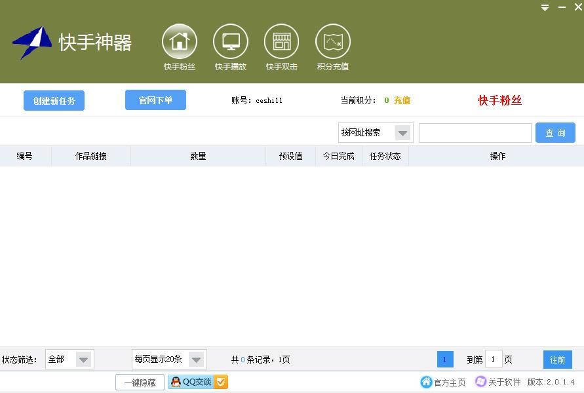Expand the 状态筛选 全部 dropdown

pyautogui.click(x=83, y=360)
